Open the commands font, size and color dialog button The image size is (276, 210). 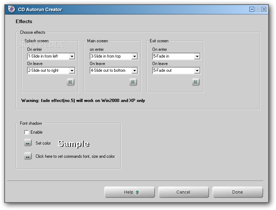(x=28, y=156)
